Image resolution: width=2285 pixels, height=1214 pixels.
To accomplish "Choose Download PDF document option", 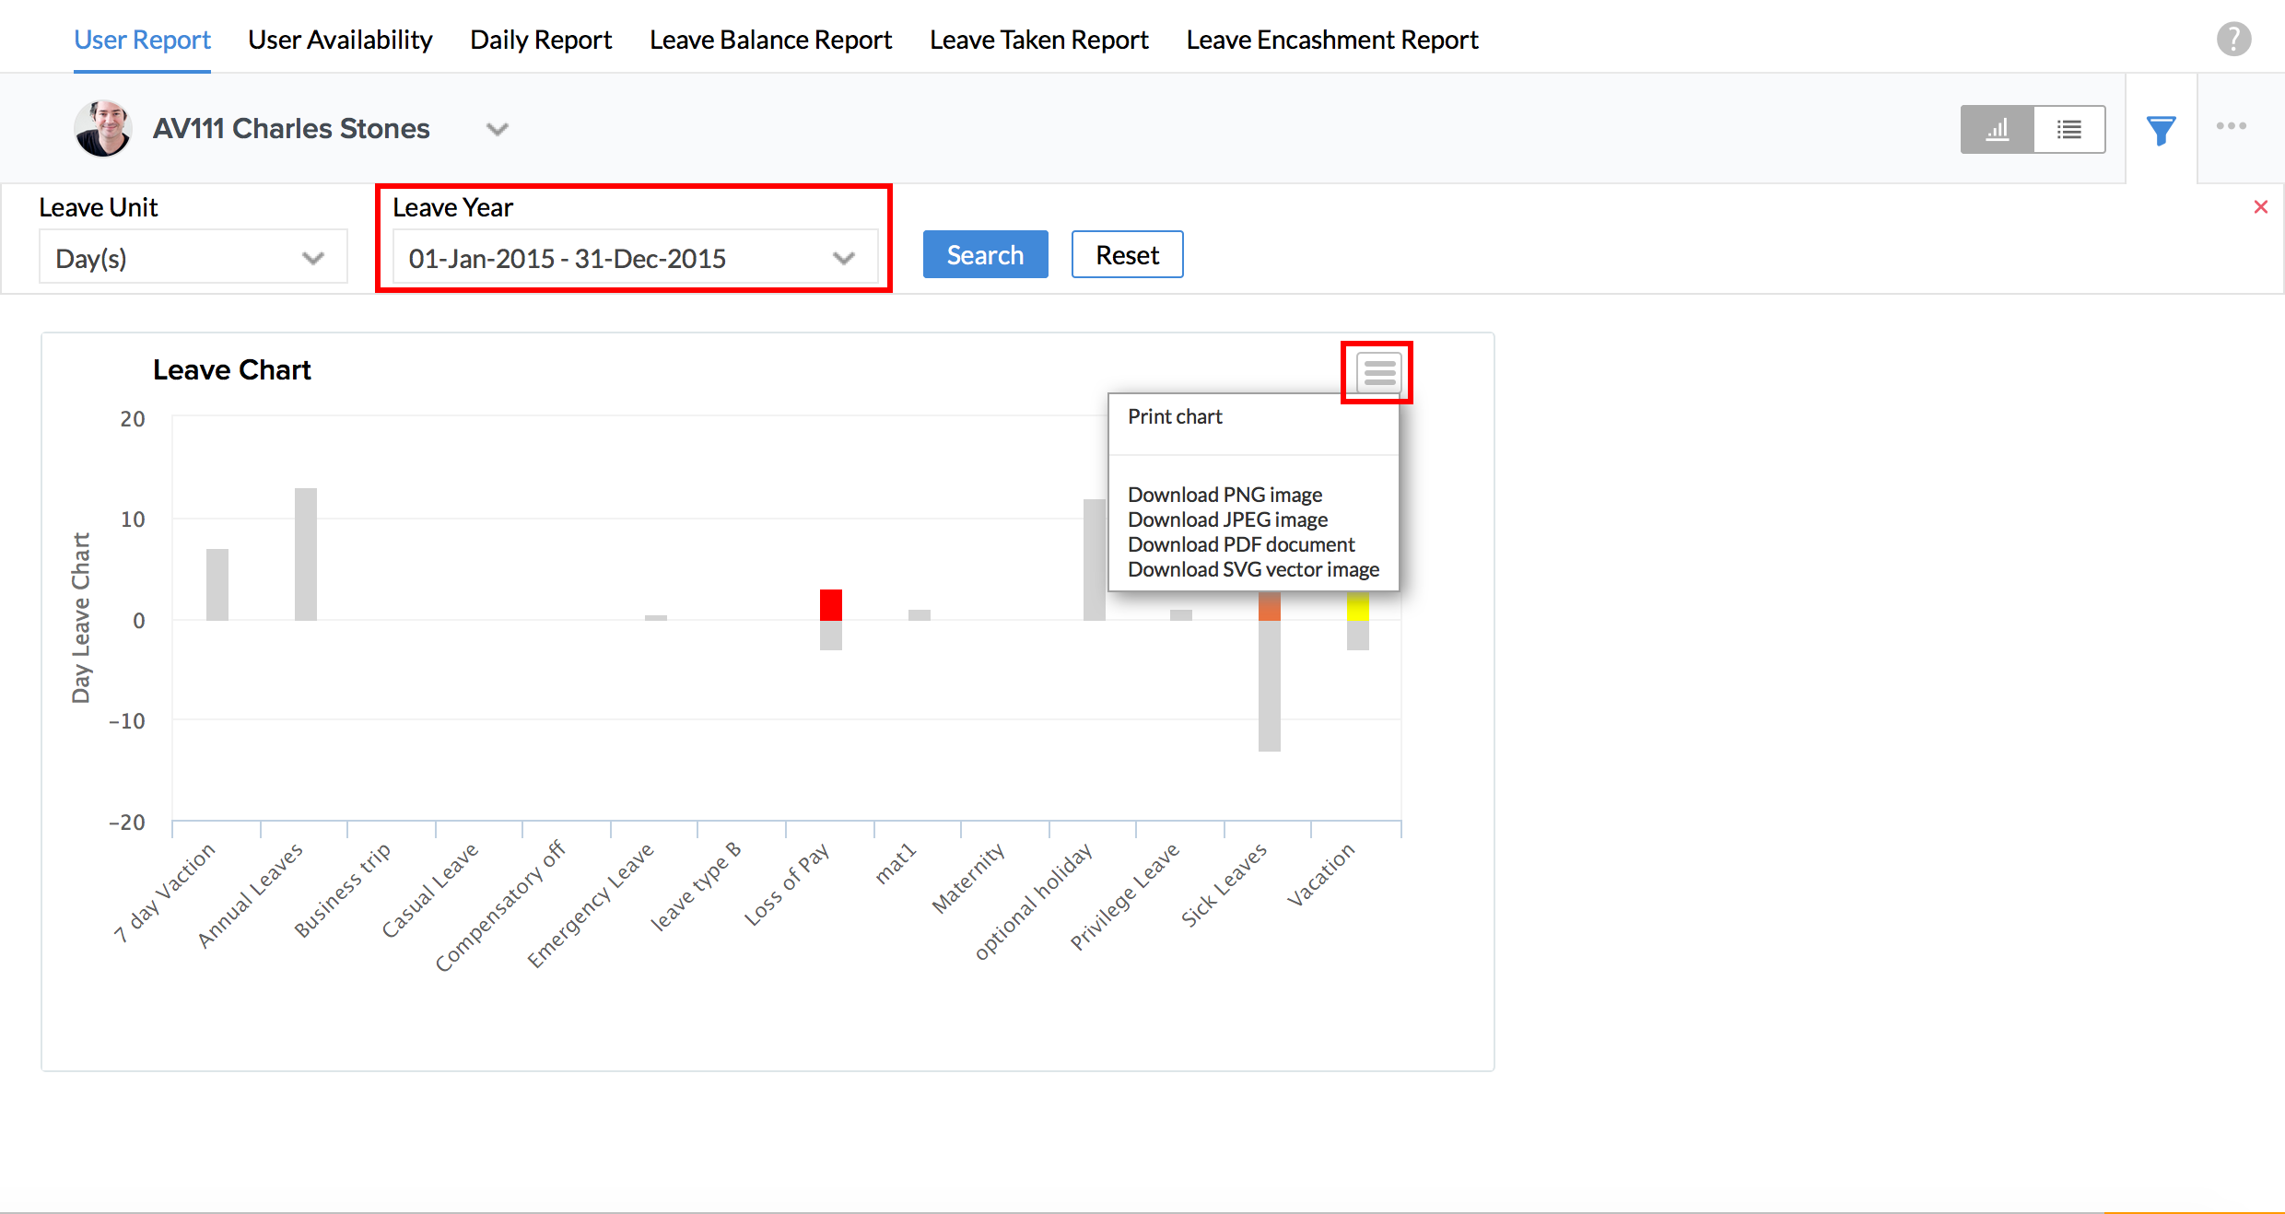I will [x=1240, y=544].
